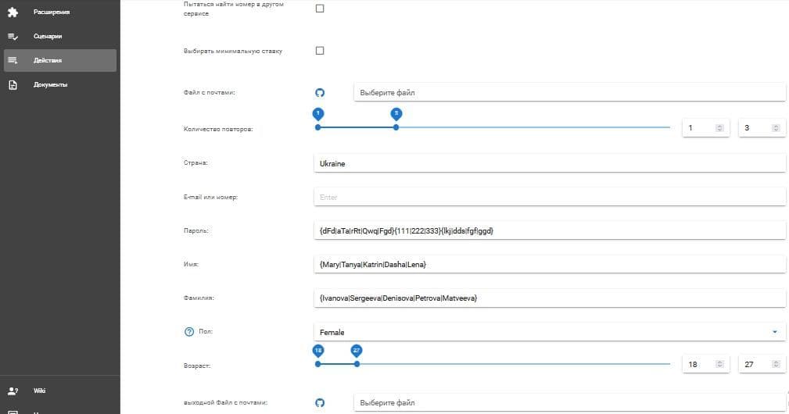Click the Wiki help icon in sidebar
Viewport: 789px width, 414px height.
tap(13, 391)
